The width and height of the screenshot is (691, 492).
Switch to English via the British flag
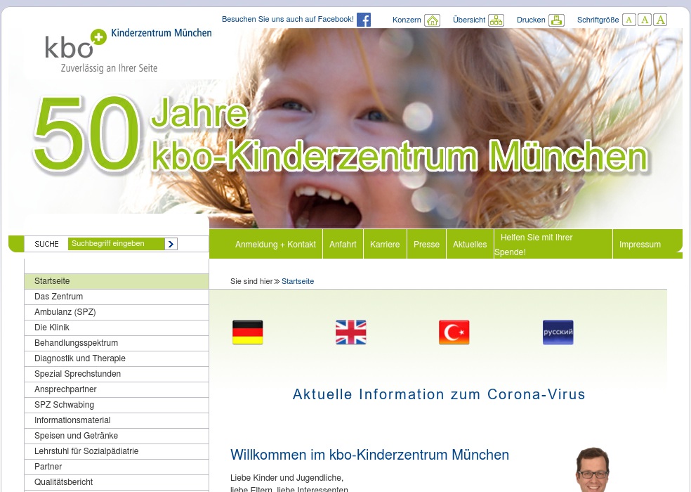(x=350, y=332)
